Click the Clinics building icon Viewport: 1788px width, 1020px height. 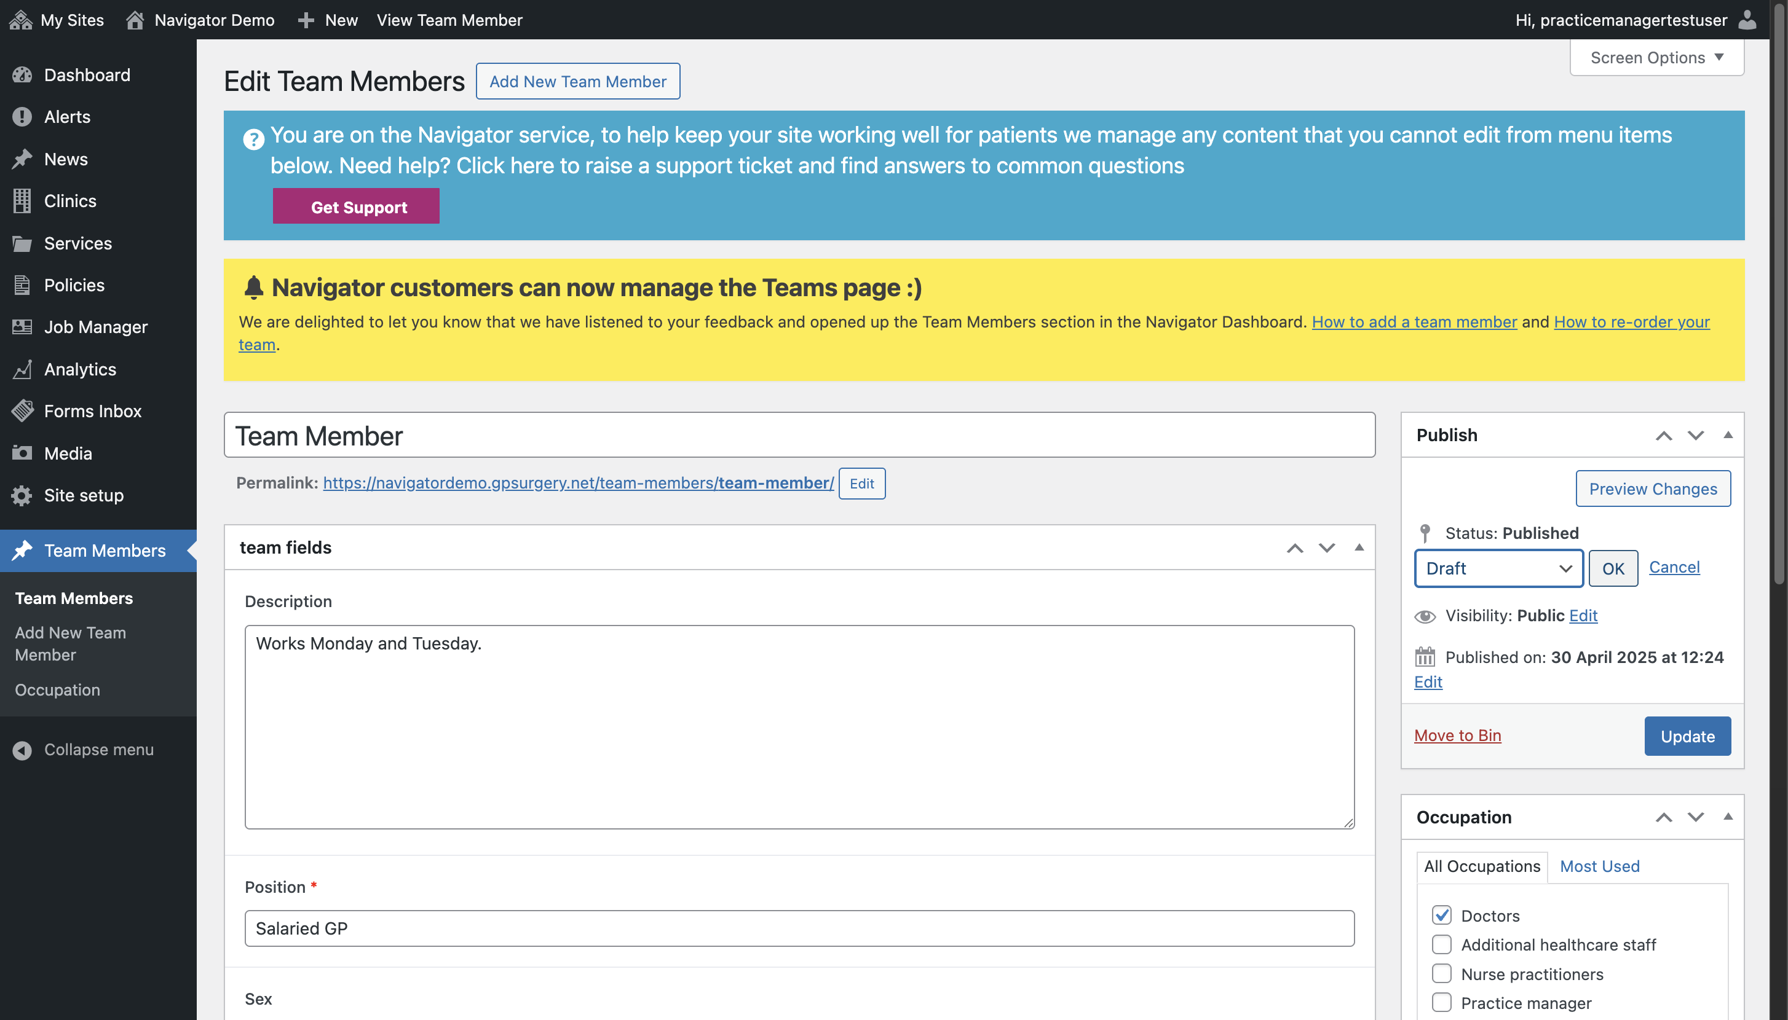[x=22, y=201]
